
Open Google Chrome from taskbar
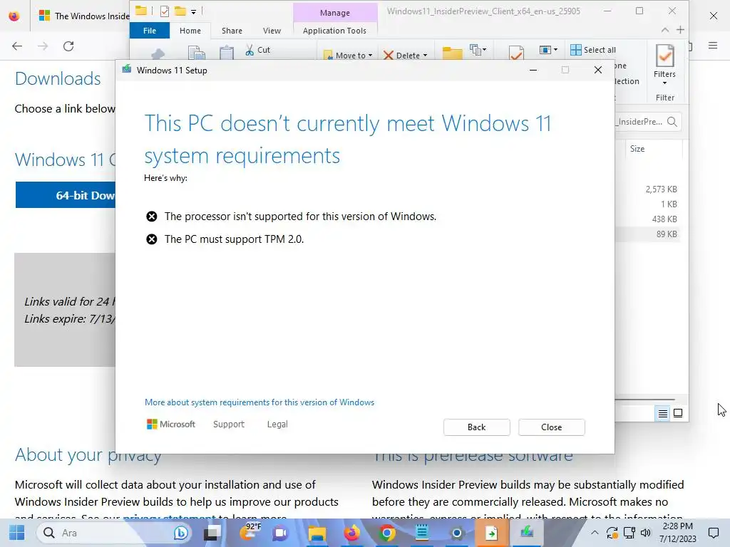click(386, 533)
